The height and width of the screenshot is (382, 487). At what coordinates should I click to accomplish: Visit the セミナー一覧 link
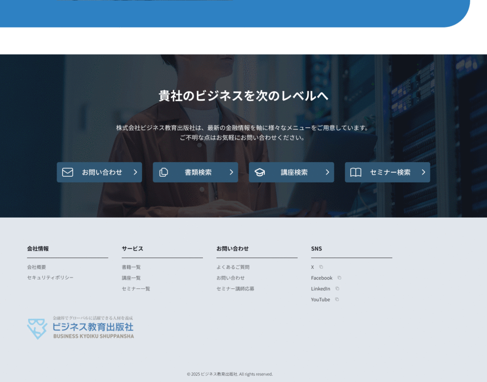[136, 288]
